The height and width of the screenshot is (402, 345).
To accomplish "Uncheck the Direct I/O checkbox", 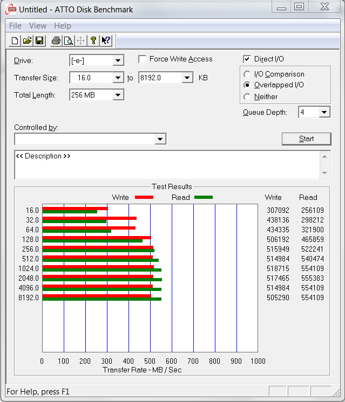I will [247, 59].
